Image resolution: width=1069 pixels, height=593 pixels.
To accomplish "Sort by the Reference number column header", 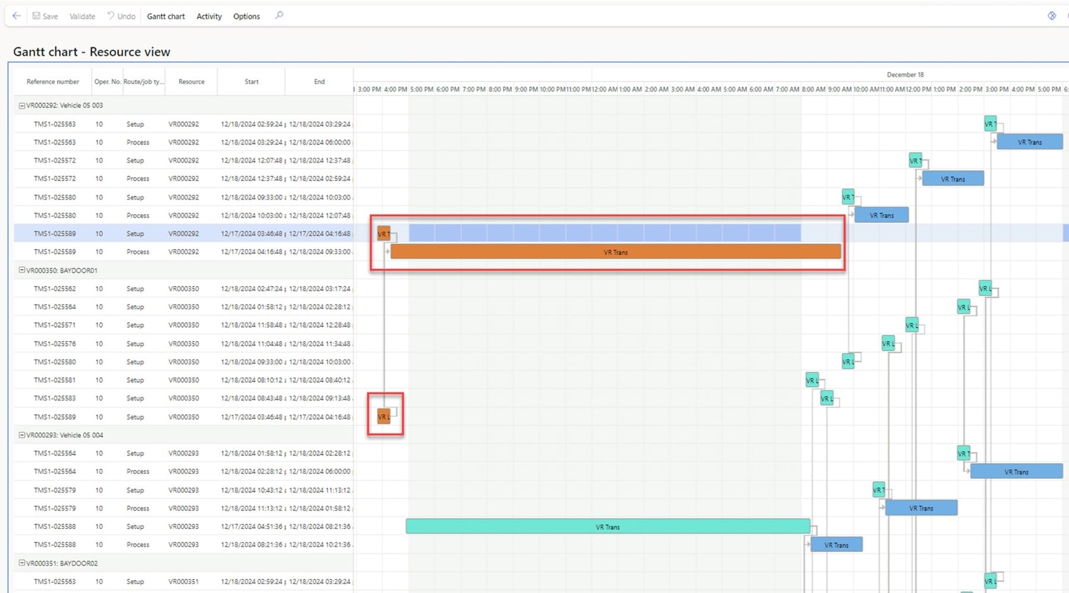I will point(52,81).
